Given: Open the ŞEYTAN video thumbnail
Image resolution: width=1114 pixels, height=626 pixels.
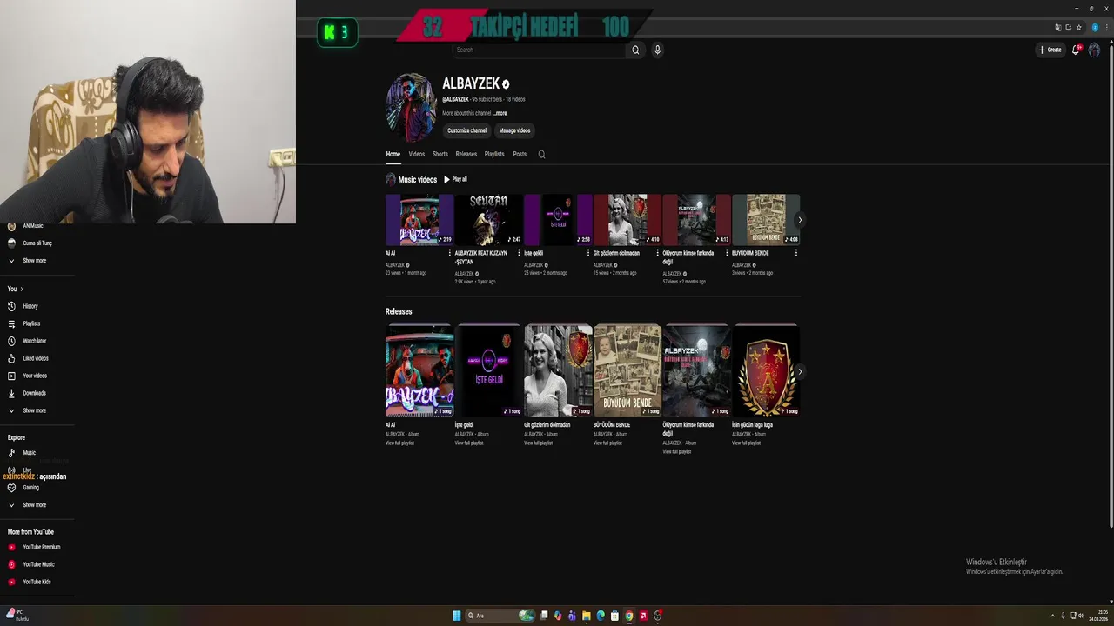Looking at the screenshot, I should click(488, 219).
